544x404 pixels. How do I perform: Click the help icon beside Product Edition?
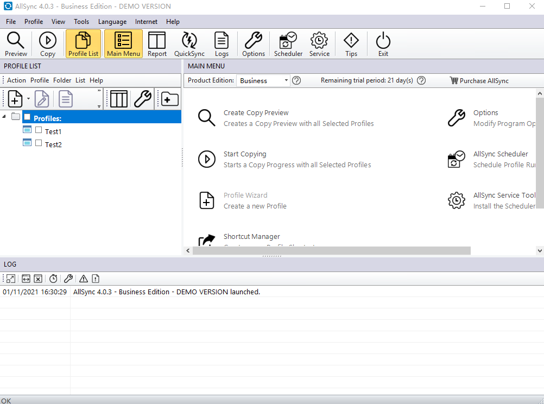coord(296,80)
